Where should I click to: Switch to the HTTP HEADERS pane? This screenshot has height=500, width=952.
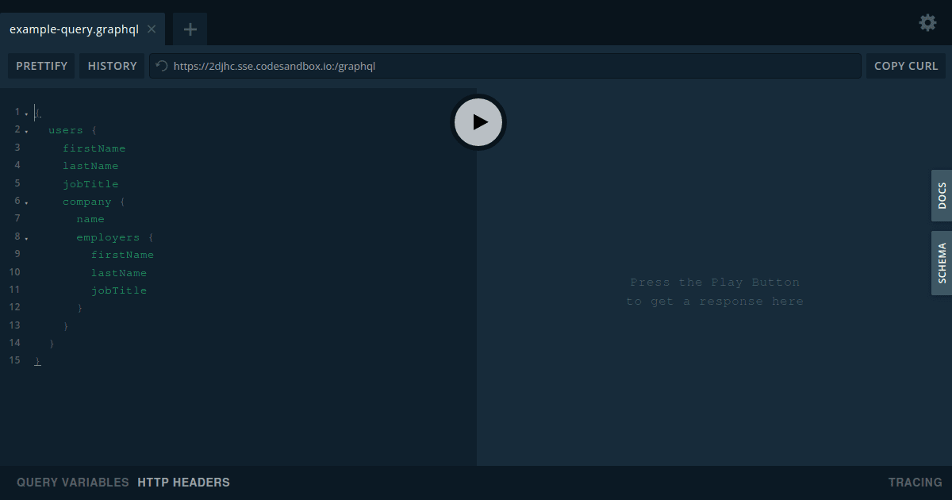point(183,482)
